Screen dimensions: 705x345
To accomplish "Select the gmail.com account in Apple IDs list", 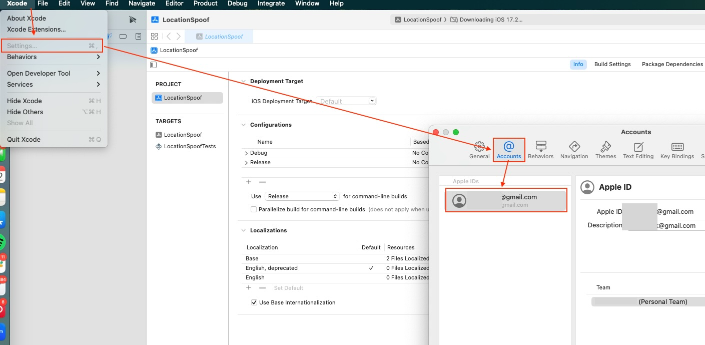I will coord(506,200).
